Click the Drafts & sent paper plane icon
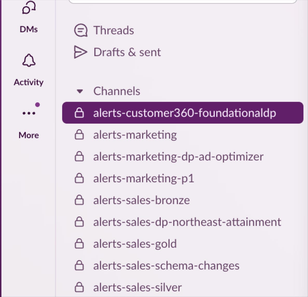Screen dimensions: 308x297 (x=80, y=52)
